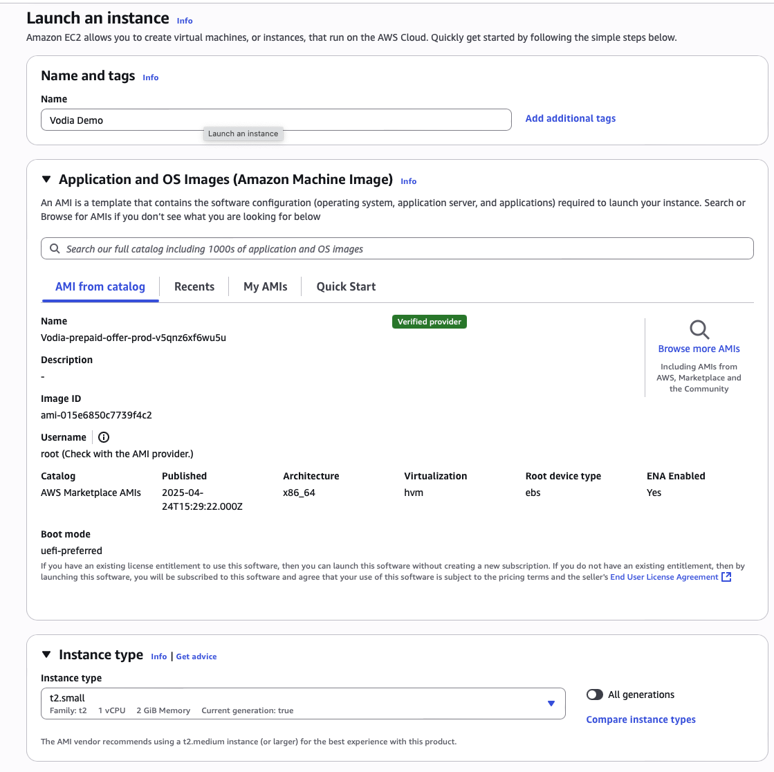Open the My AMIs tab

click(265, 287)
